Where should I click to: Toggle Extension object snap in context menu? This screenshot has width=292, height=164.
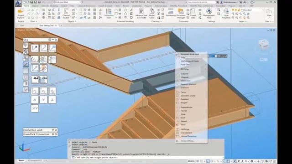pyautogui.click(x=184, y=87)
